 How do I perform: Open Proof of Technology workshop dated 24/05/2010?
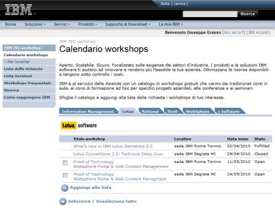(120, 177)
